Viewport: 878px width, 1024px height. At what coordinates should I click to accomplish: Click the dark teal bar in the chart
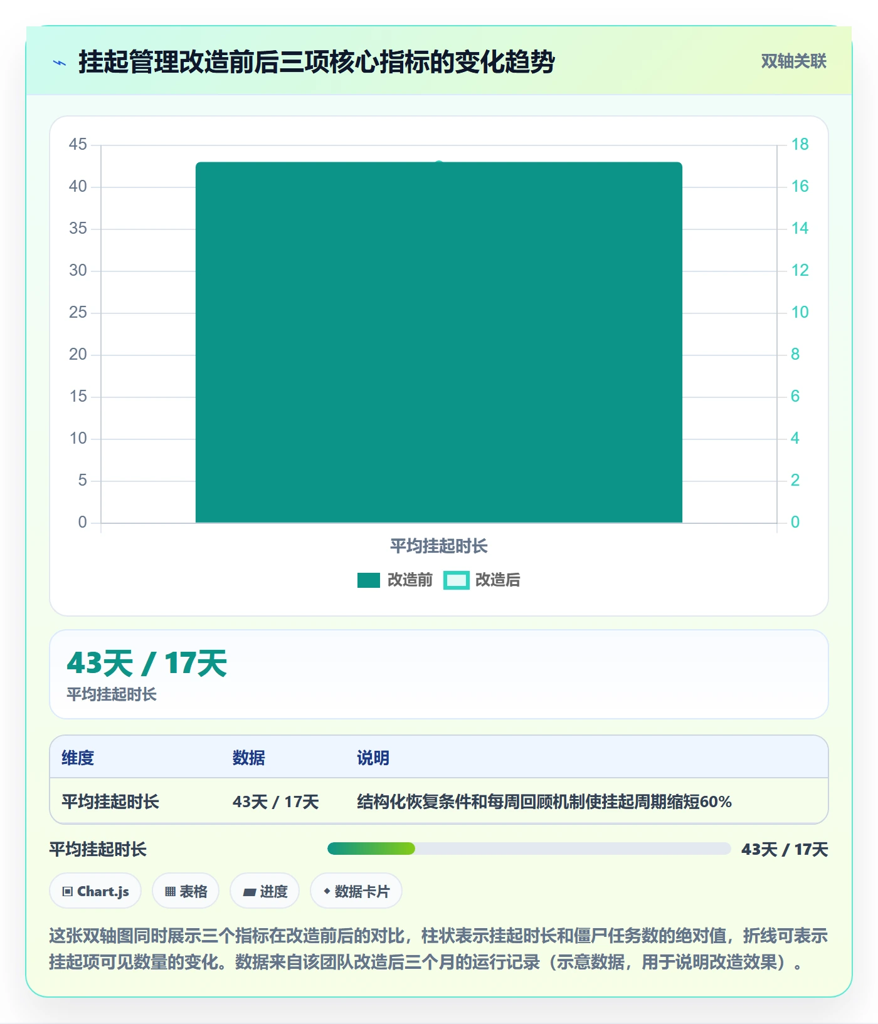click(438, 342)
